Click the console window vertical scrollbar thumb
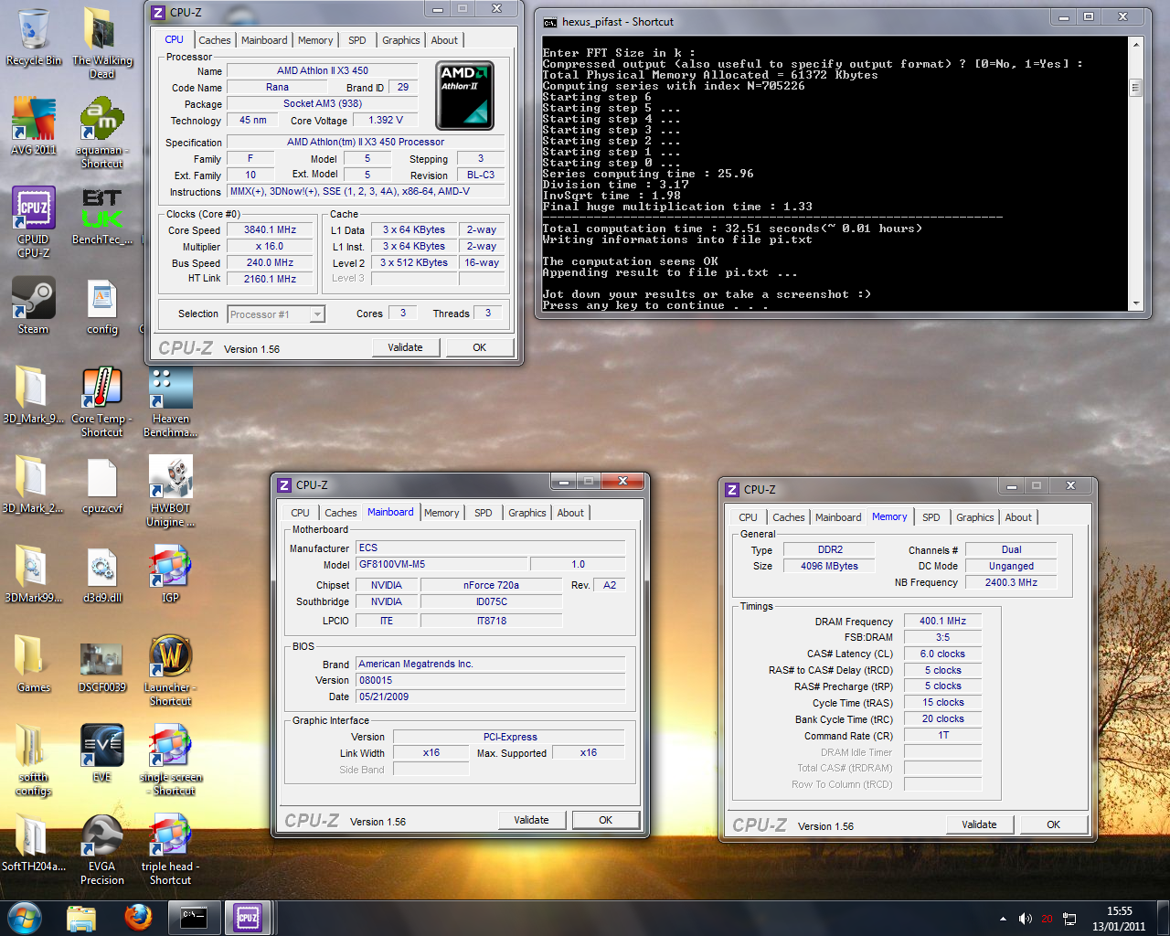Screen dimensions: 1170x936 tap(1136, 88)
